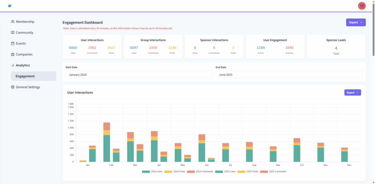
Task: Click the Membership people icon in sidebar
Action: click(x=13, y=22)
